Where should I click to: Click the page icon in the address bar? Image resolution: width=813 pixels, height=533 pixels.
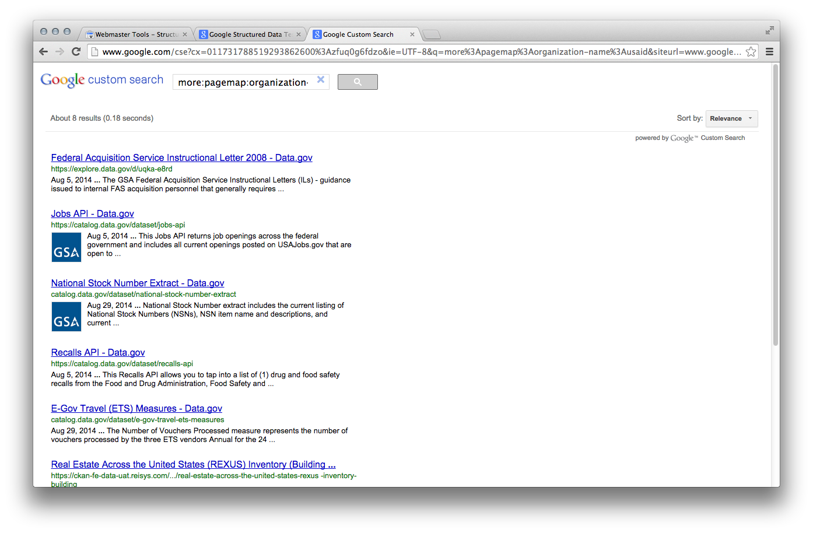coord(94,52)
